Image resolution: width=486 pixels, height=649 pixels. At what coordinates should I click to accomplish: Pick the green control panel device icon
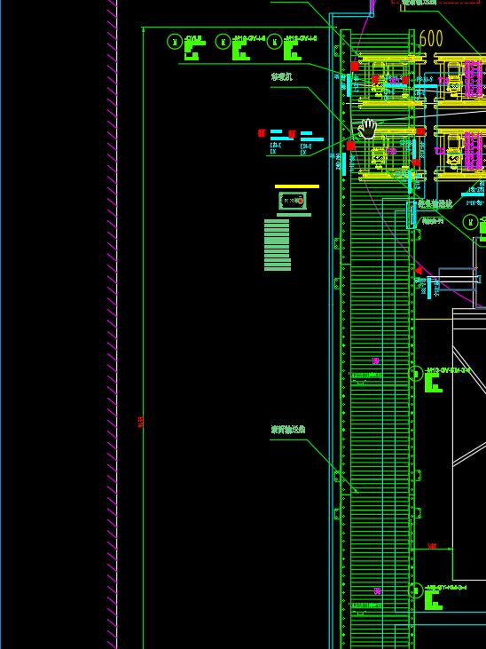(x=294, y=202)
